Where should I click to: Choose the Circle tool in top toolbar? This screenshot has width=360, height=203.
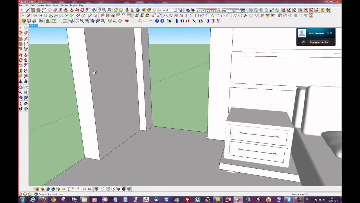[x=38, y=10]
